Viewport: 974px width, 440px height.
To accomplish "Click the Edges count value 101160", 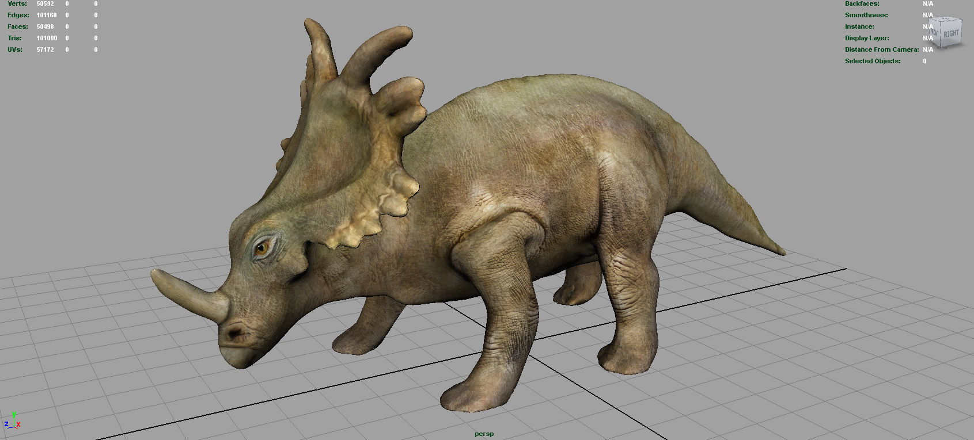I will click(x=47, y=15).
